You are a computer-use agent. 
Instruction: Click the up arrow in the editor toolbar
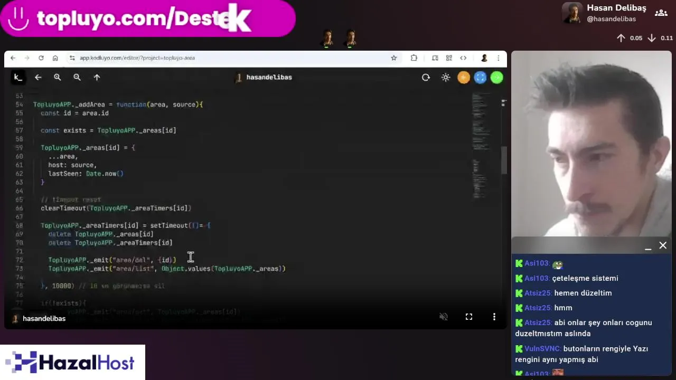tap(97, 78)
